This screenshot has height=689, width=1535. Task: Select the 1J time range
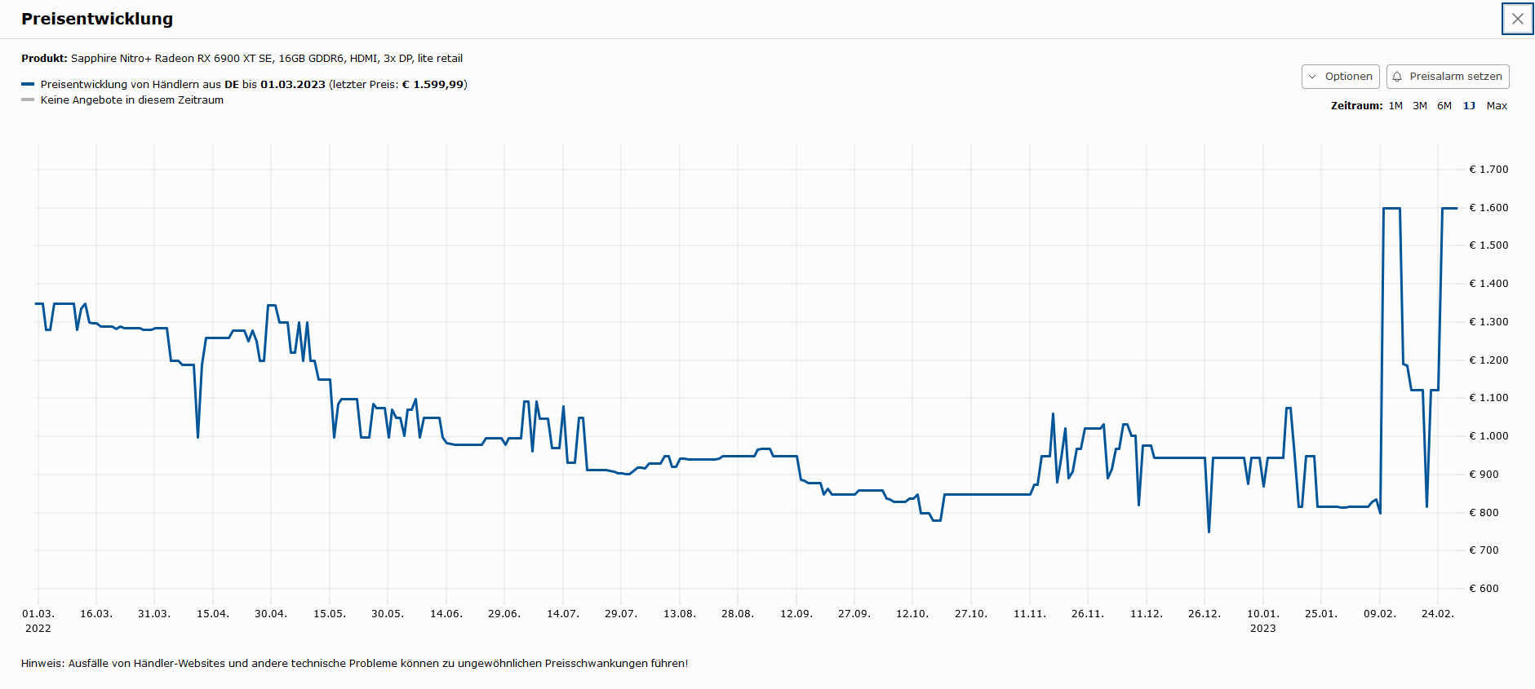click(1469, 106)
